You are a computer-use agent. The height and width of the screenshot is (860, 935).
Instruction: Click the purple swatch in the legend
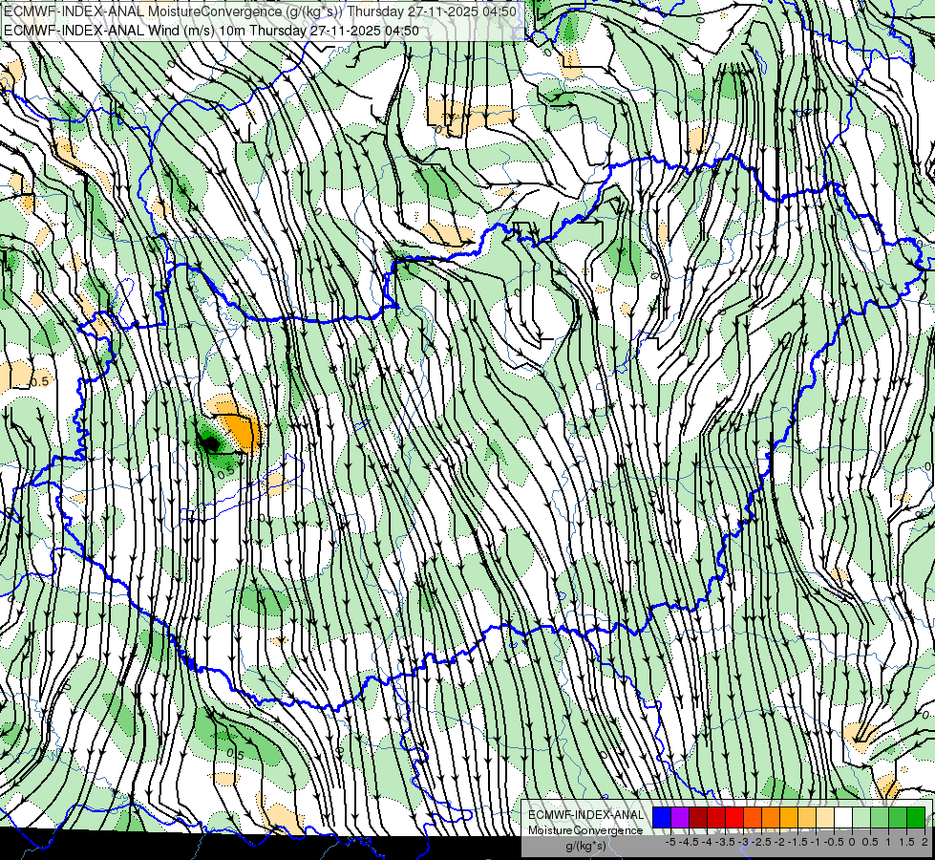[x=680, y=817]
